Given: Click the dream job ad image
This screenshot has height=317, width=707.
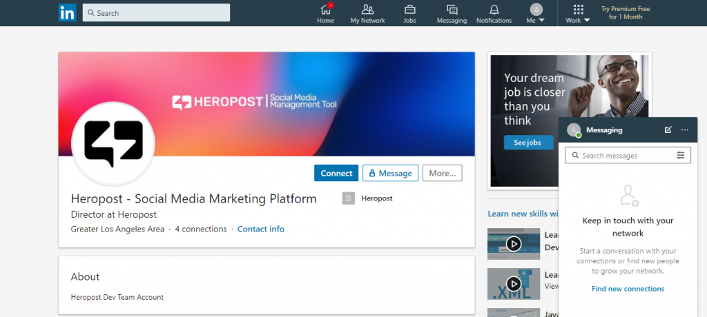Looking at the screenshot, I should (x=570, y=121).
